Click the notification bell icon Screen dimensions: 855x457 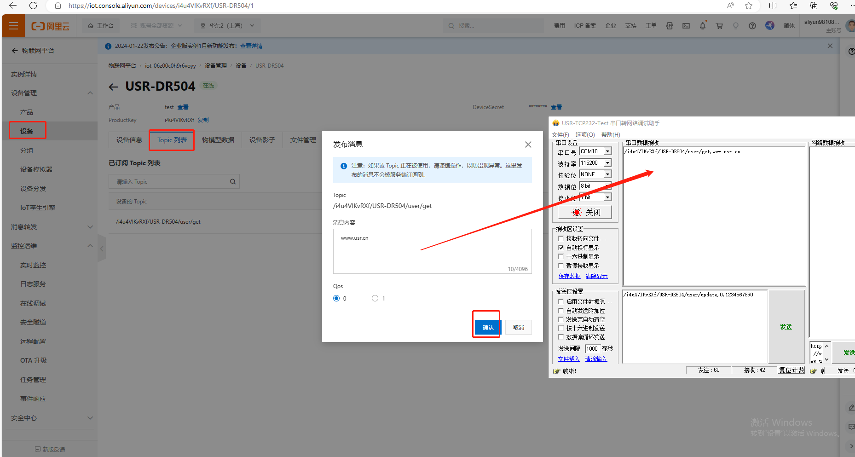[x=702, y=26]
